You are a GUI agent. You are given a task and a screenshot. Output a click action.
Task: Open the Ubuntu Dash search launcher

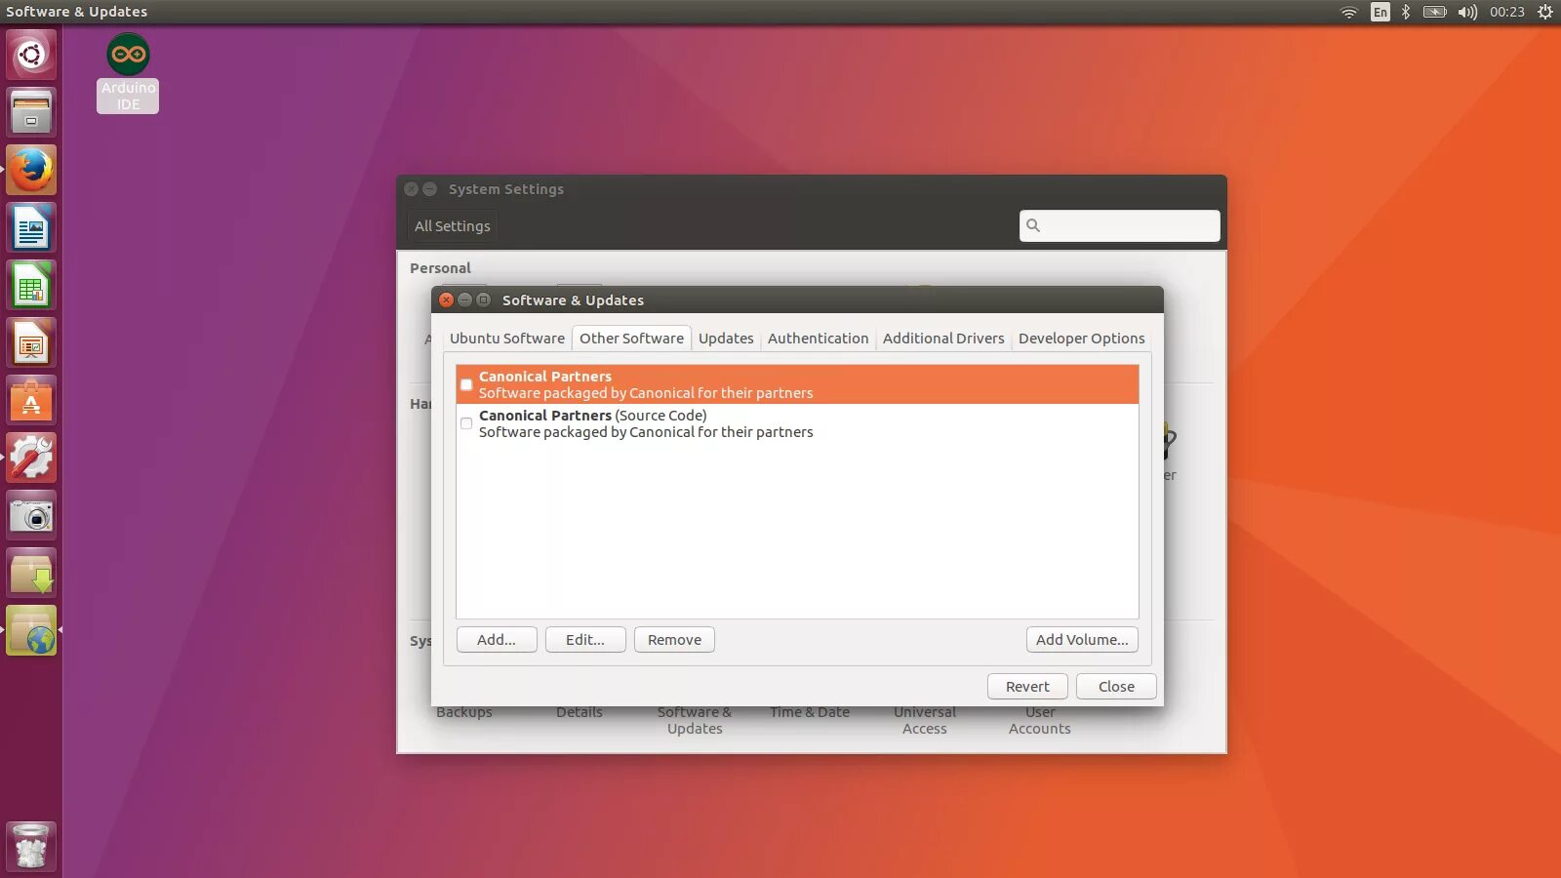pyautogui.click(x=31, y=55)
